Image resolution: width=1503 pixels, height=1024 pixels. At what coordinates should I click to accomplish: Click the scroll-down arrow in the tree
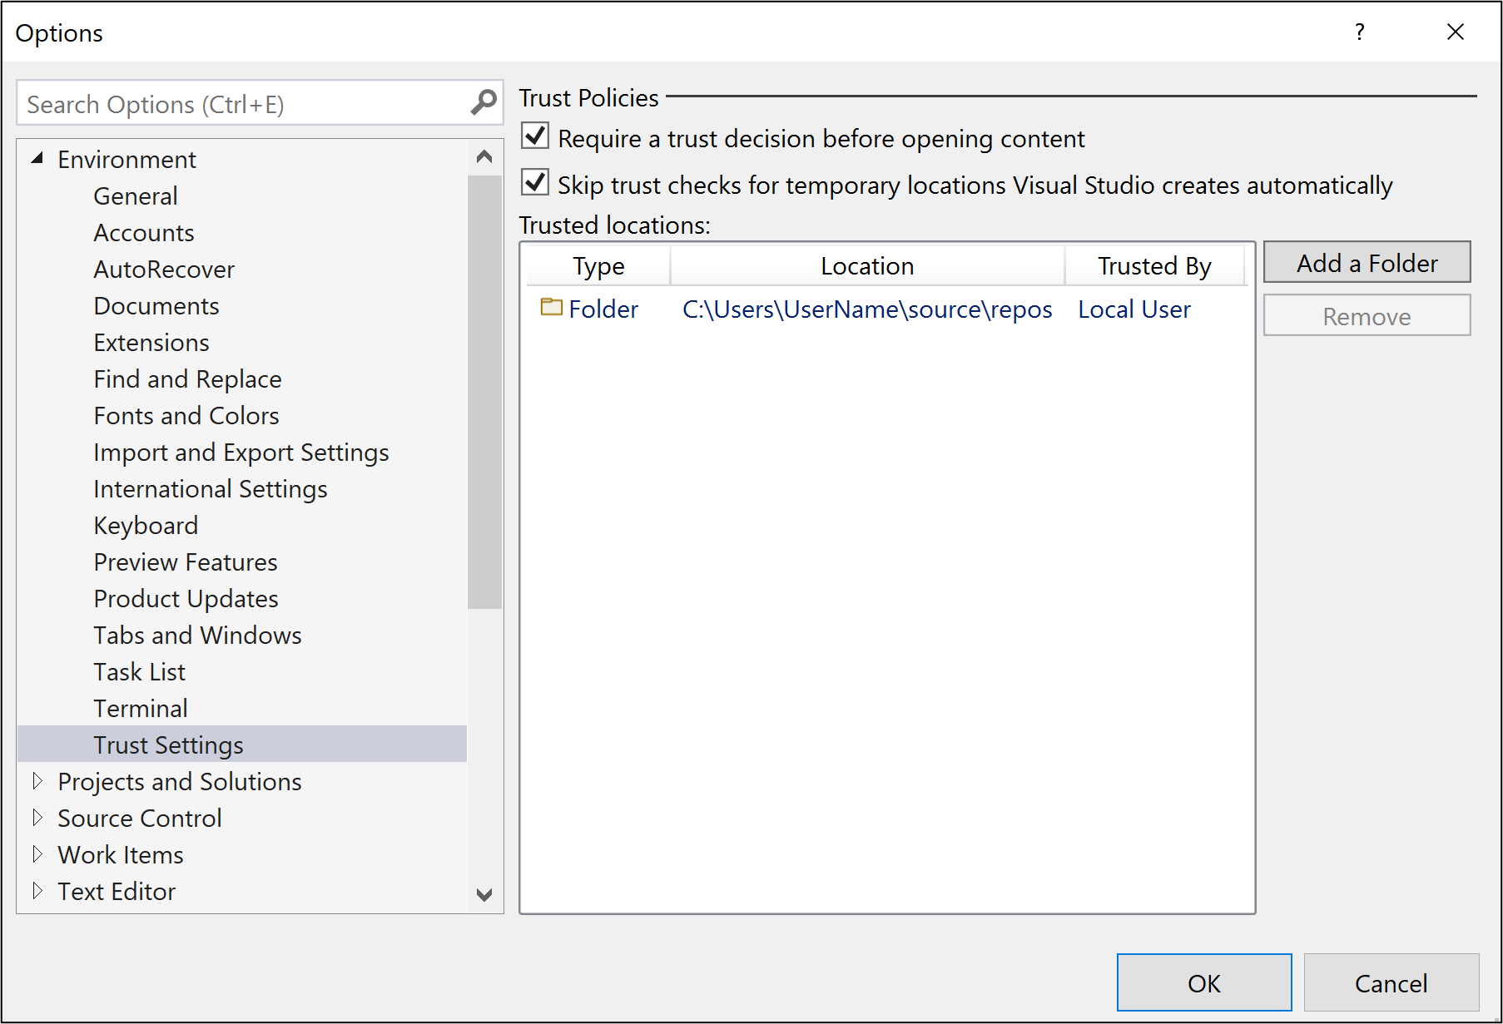click(485, 896)
